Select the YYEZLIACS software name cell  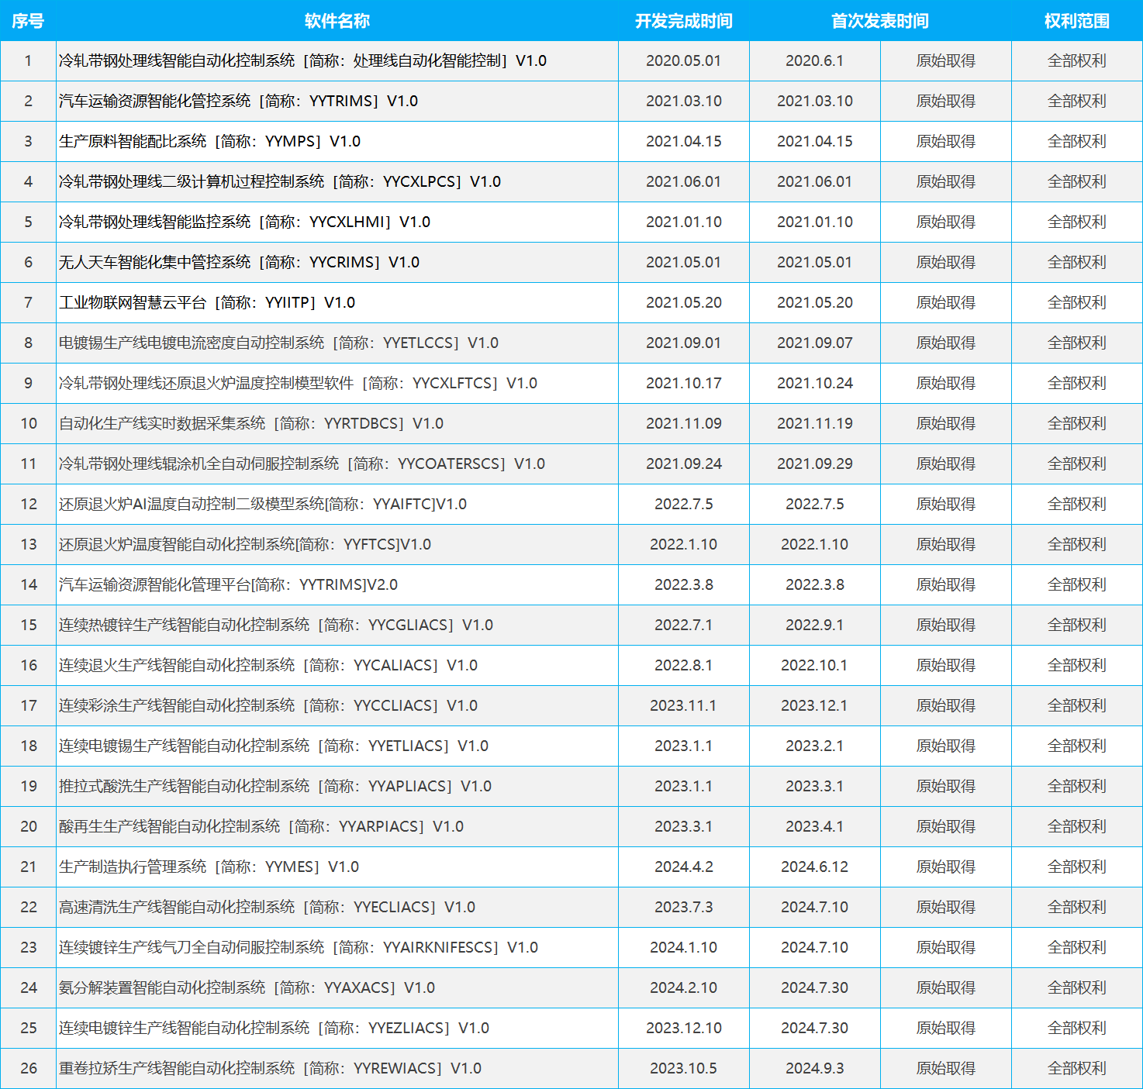(x=337, y=1029)
